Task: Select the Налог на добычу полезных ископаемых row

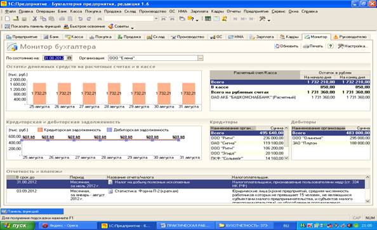Action: (x=185, y=184)
